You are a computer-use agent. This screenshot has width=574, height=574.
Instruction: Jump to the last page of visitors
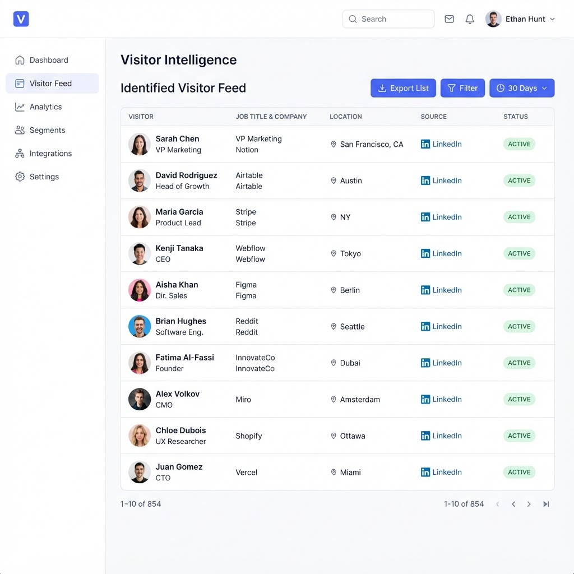pyautogui.click(x=546, y=504)
